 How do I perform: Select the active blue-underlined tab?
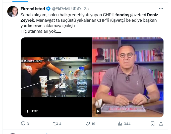pyautogui.click(x=20, y=1)
